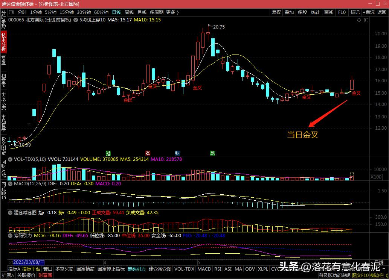Click the 画线 drawing tool button
389x280 pixels.
coord(328,12)
